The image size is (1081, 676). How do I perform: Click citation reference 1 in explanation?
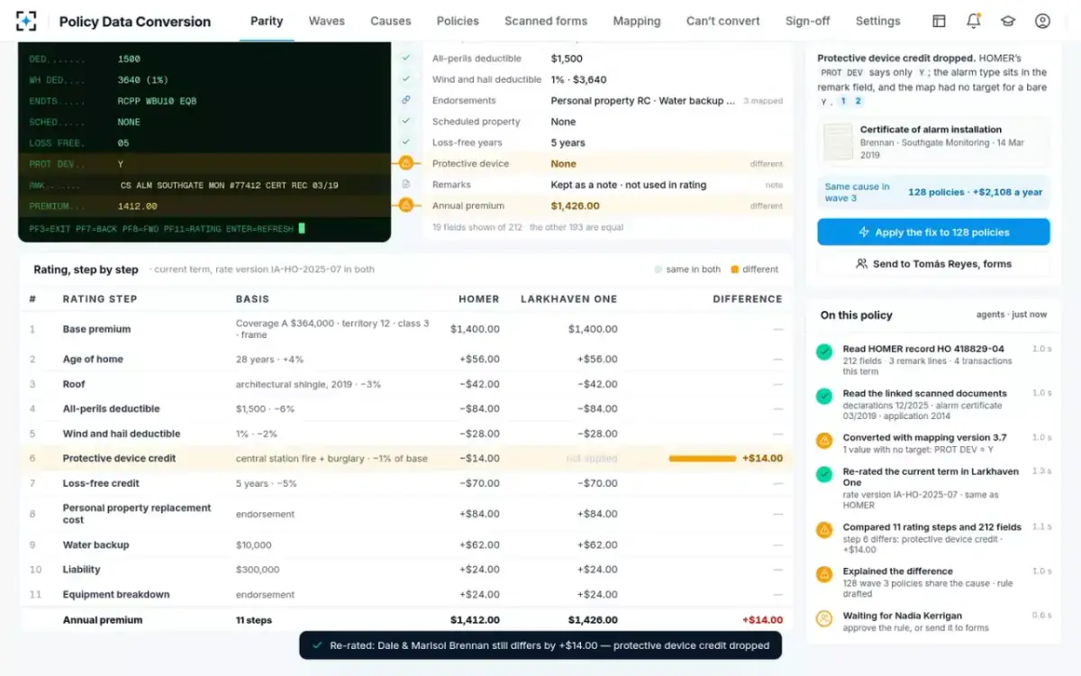click(844, 101)
